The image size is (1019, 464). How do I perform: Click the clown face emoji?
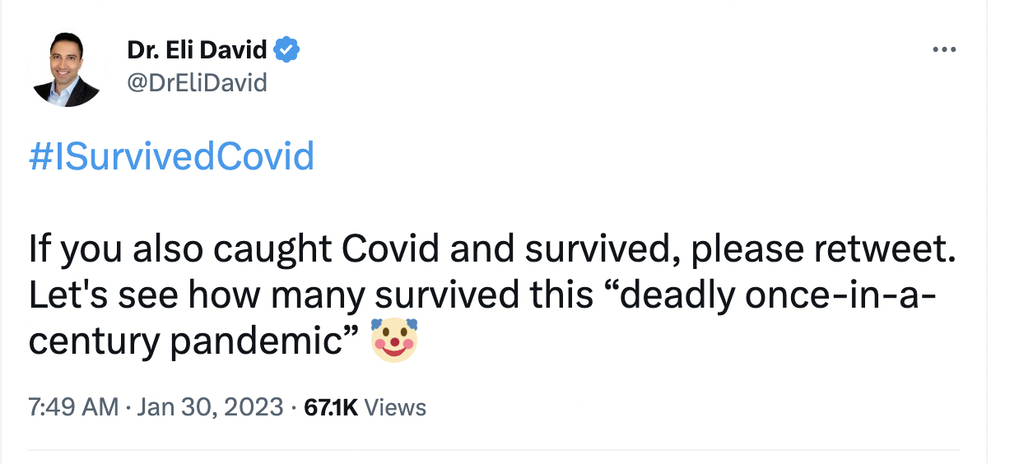pyautogui.click(x=394, y=341)
